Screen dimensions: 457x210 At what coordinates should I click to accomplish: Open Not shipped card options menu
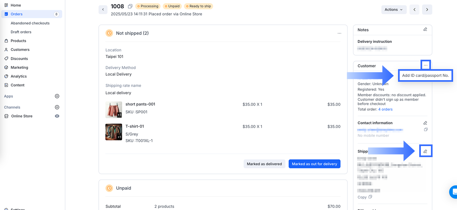pyautogui.click(x=339, y=33)
